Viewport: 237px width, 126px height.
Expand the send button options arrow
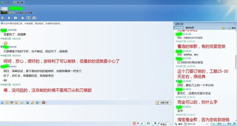[171, 124]
